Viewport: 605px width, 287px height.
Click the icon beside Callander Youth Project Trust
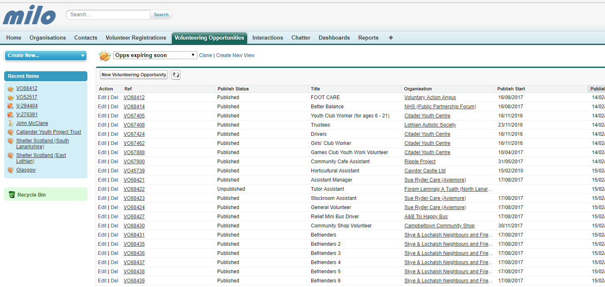coord(10,132)
